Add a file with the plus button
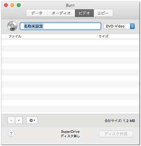The height and width of the screenshot is (146, 141). pos(19,120)
